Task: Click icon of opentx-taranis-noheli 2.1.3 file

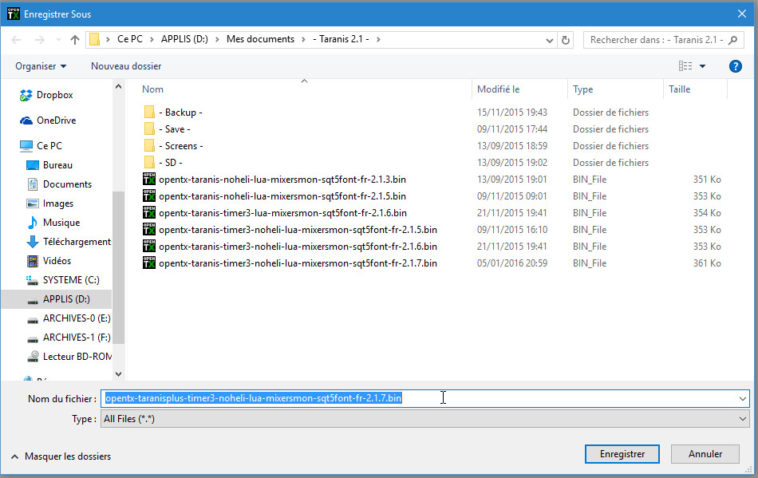Action: [x=149, y=180]
